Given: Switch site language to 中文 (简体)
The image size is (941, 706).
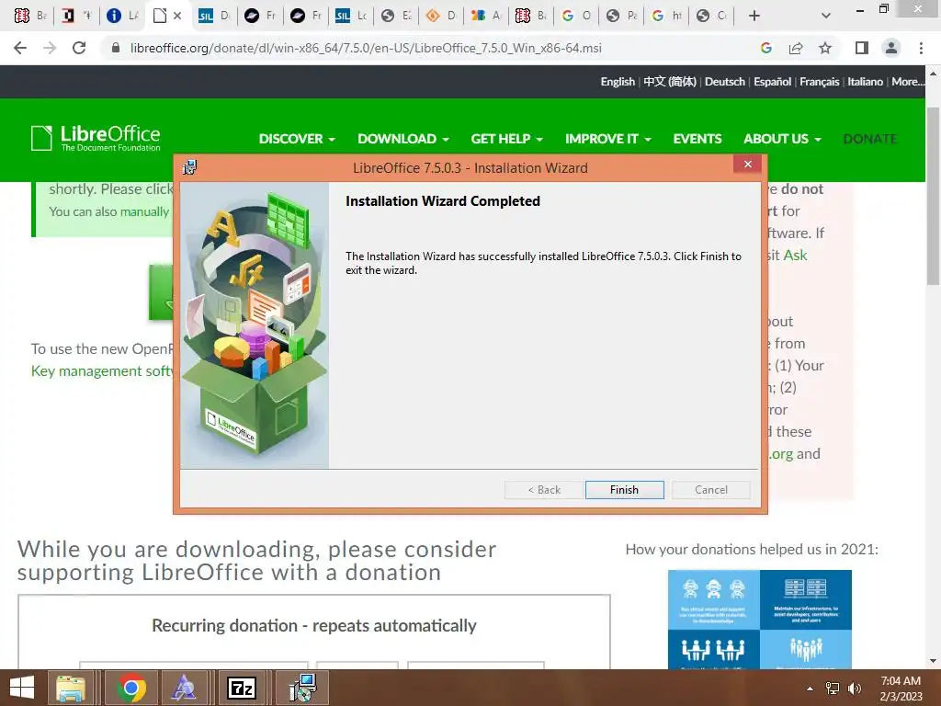Looking at the screenshot, I should (670, 82).
